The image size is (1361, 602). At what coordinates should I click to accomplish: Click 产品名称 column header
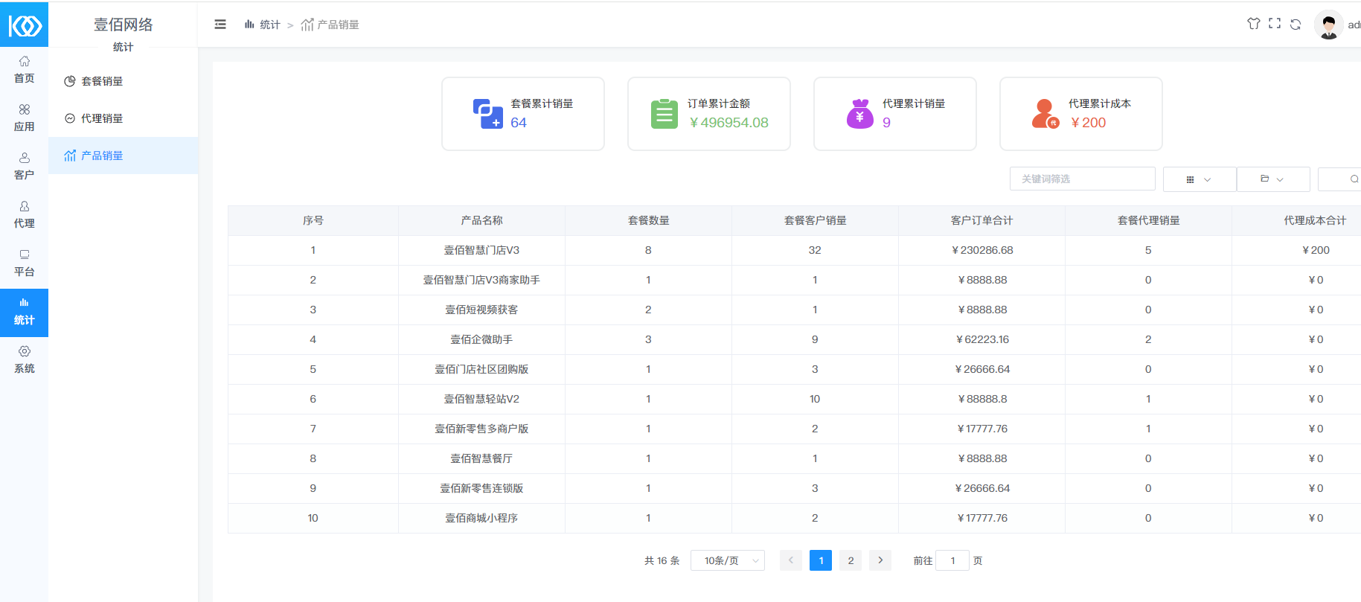pyautogui.click(x=481, y=220)
